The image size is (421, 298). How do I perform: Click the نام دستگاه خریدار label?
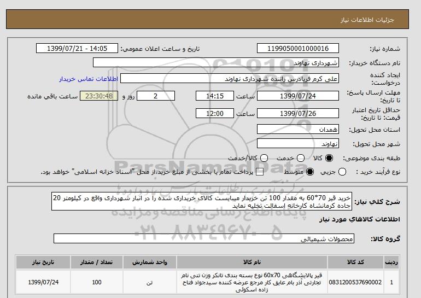(x=375, y=63)
